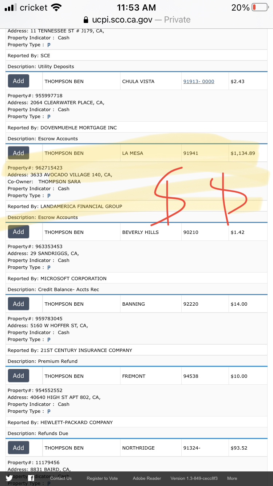This screenshot has height=486, width=273.
Task: Select the $93.52 amount
Action: pyautogui.click(x=239, y=448)
